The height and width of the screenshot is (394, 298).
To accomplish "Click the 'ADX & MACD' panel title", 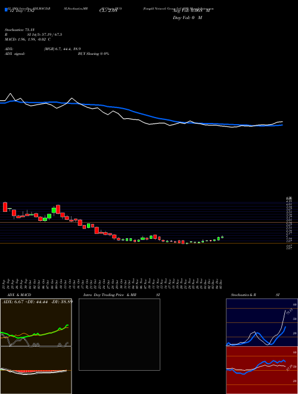I will pyautogui.click(x=19, y=295).
